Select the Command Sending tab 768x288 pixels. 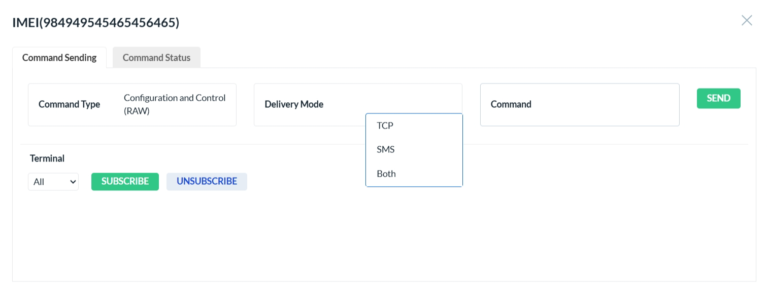pos(59,58)
